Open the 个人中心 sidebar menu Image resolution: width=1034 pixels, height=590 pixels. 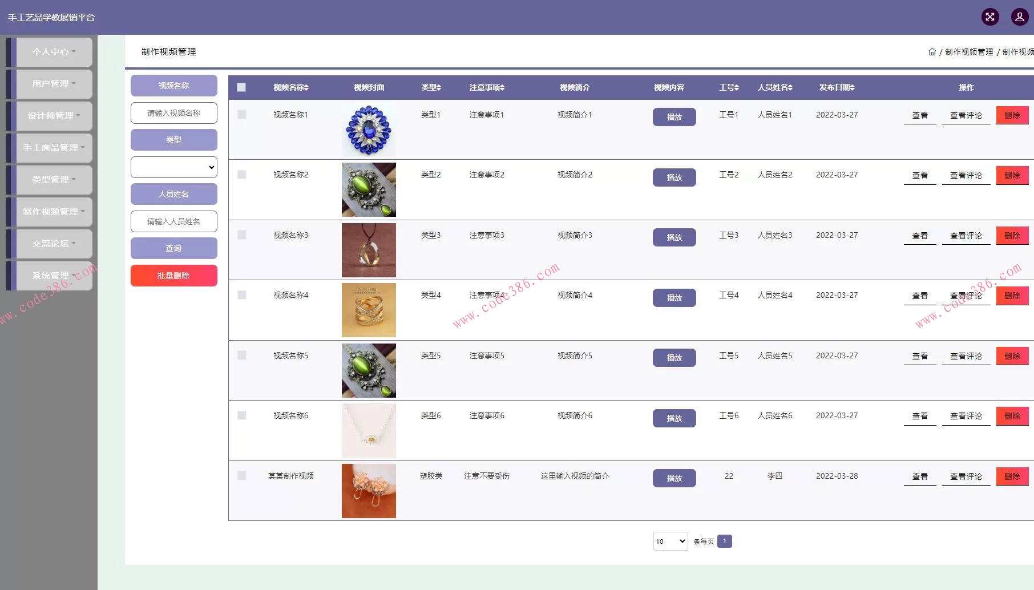(x=51, y=52)
